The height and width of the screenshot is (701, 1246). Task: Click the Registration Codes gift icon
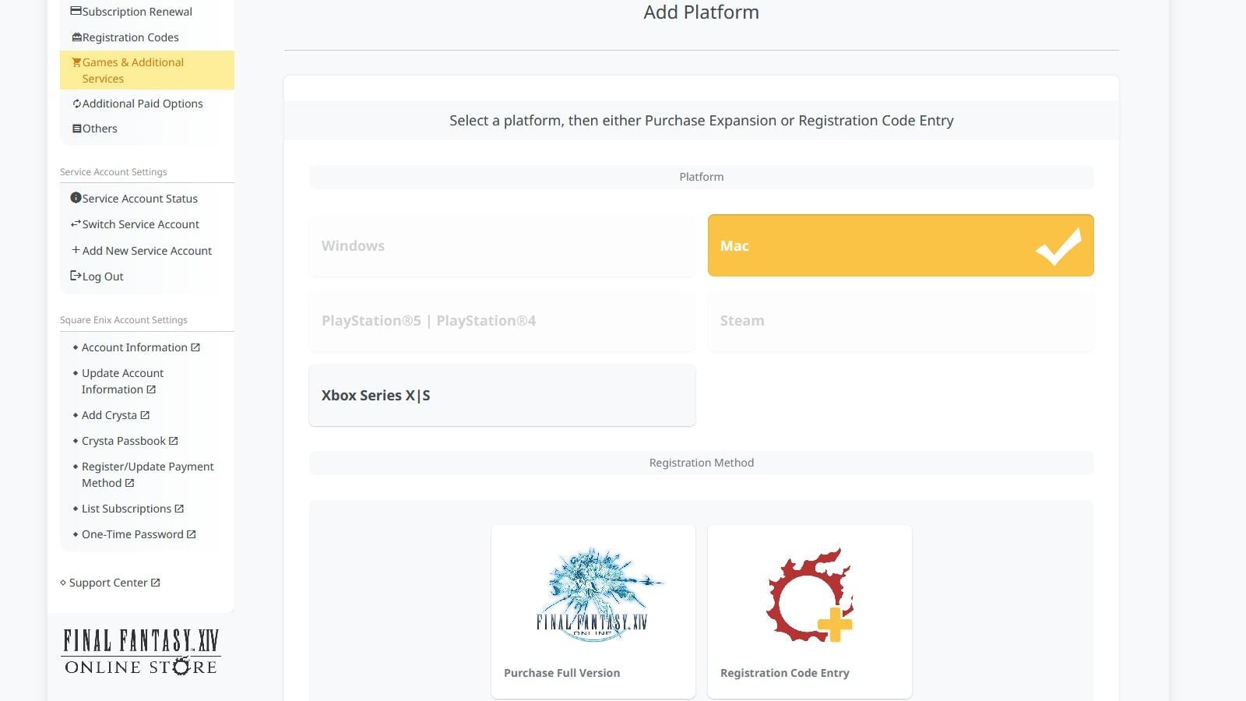(x=76, y=37)
